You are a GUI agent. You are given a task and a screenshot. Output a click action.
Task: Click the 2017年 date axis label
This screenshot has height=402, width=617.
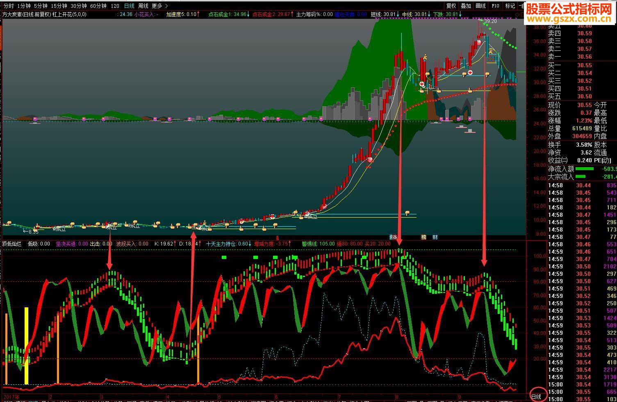11,397
